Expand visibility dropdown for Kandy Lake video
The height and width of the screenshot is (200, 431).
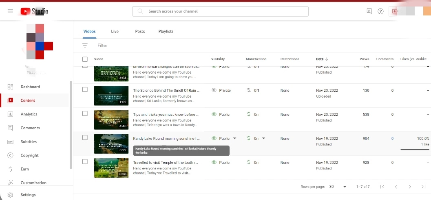(234, 138)
